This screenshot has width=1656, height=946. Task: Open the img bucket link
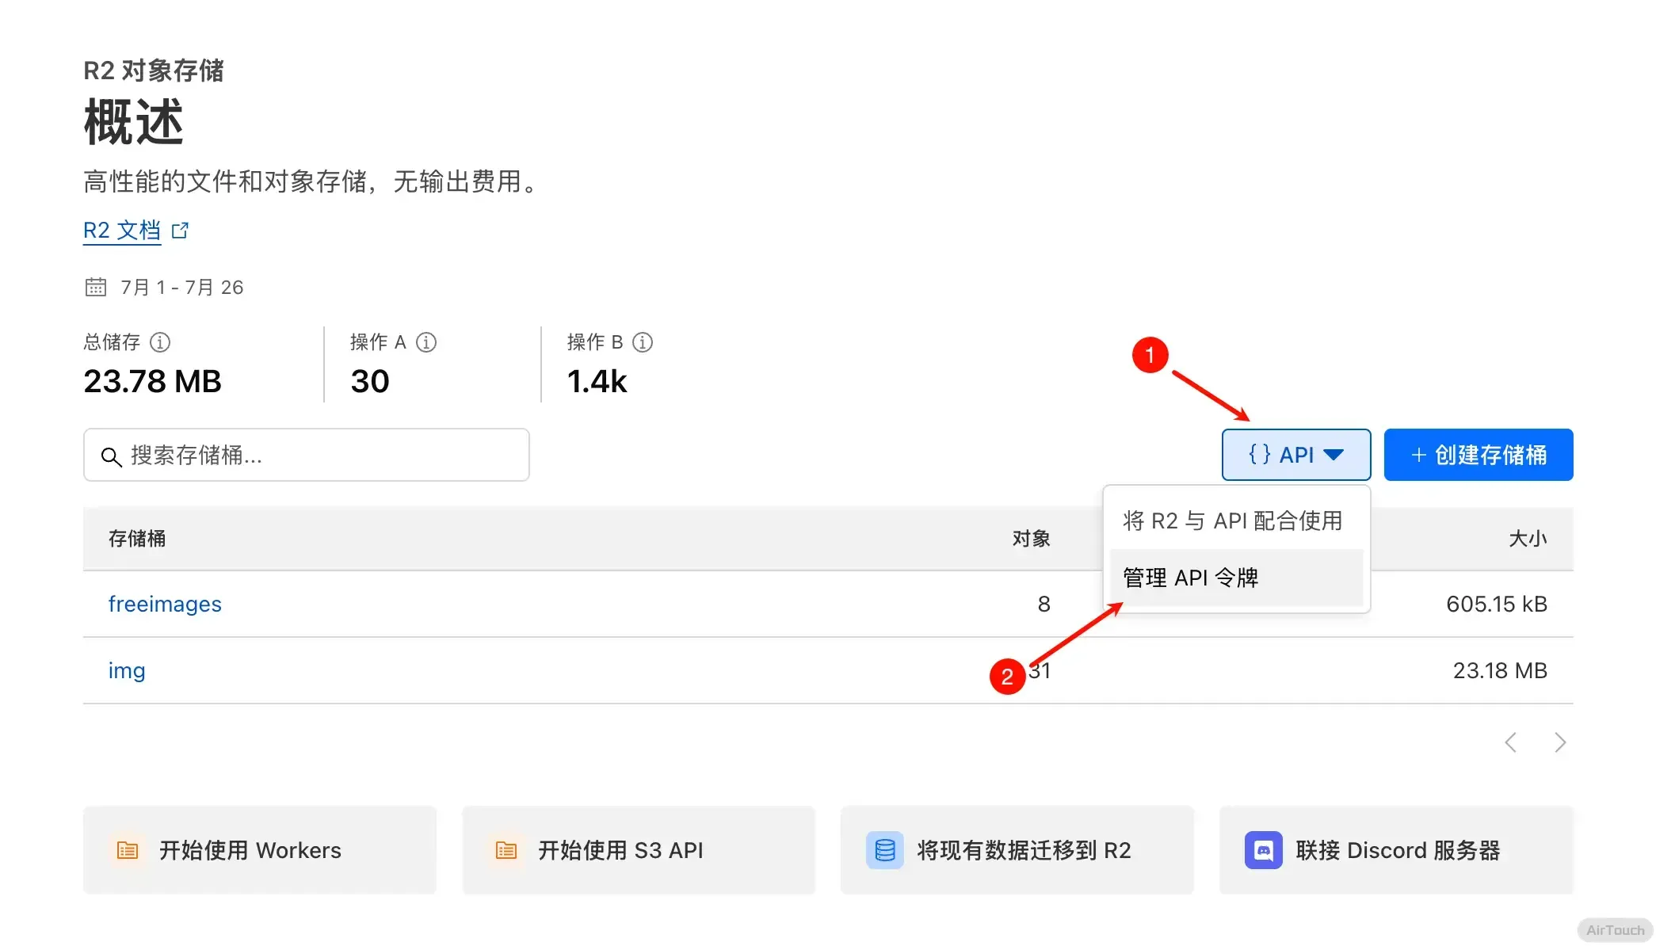tap(127, 670)
